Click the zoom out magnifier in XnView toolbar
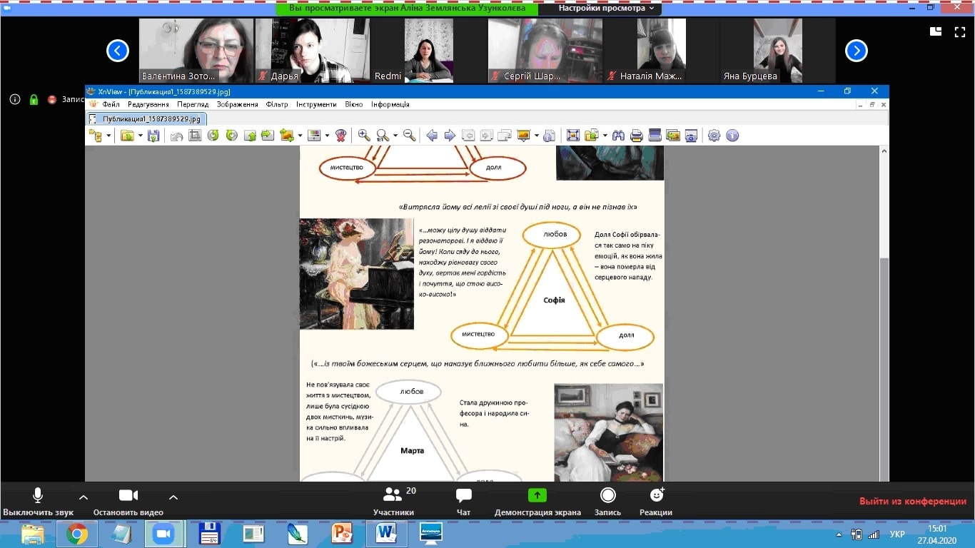This screenshot has height=548, width=975. point(409,136)
